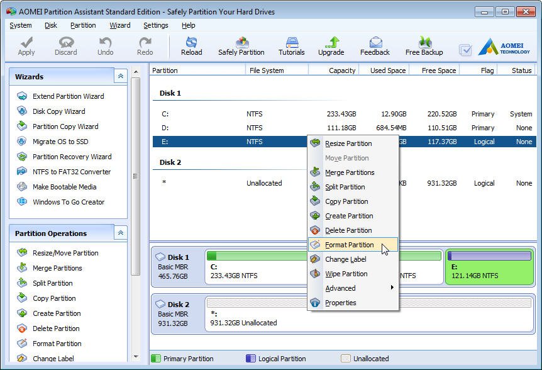
Task: Click the Make Bootable Media icon
Action: 22,187
